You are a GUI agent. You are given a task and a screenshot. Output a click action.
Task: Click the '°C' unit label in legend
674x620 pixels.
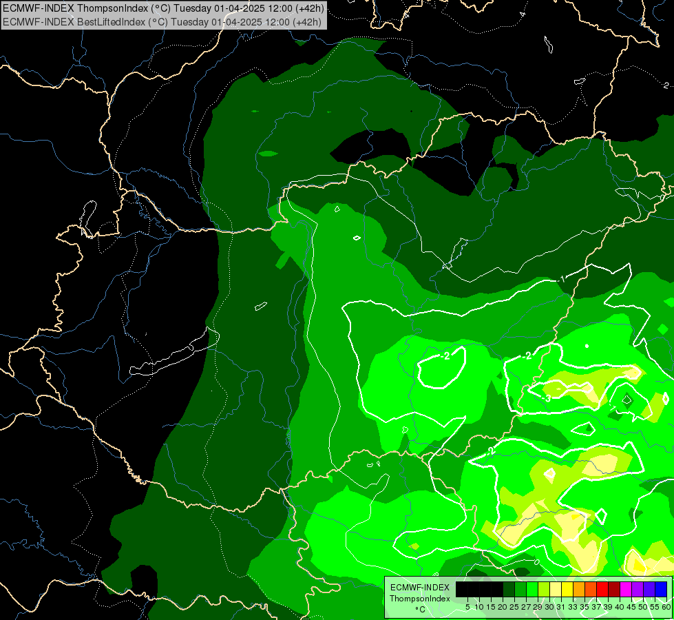(421, 610)
